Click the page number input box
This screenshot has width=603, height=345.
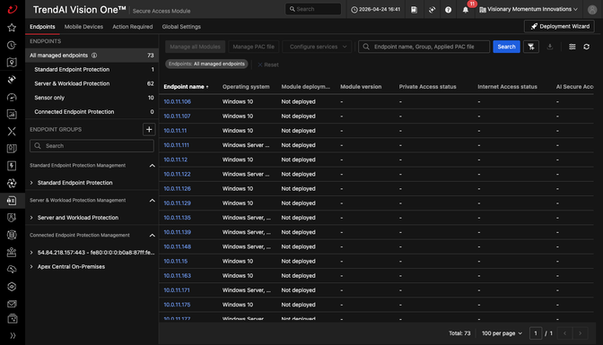point(536,333)
